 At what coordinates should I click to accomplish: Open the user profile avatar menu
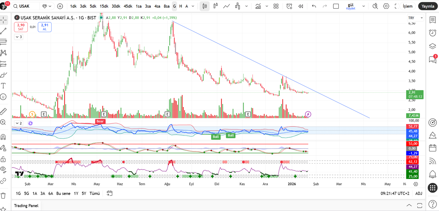(4, 5)
